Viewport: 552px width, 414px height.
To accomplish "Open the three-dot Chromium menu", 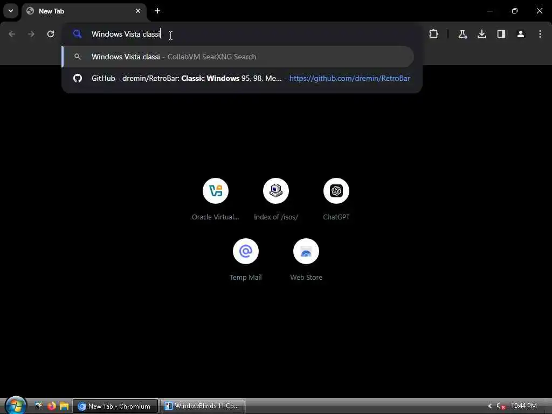I will [540, 34].
